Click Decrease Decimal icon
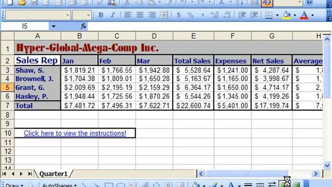Screen dimensions: 332x187 (227, 15)
